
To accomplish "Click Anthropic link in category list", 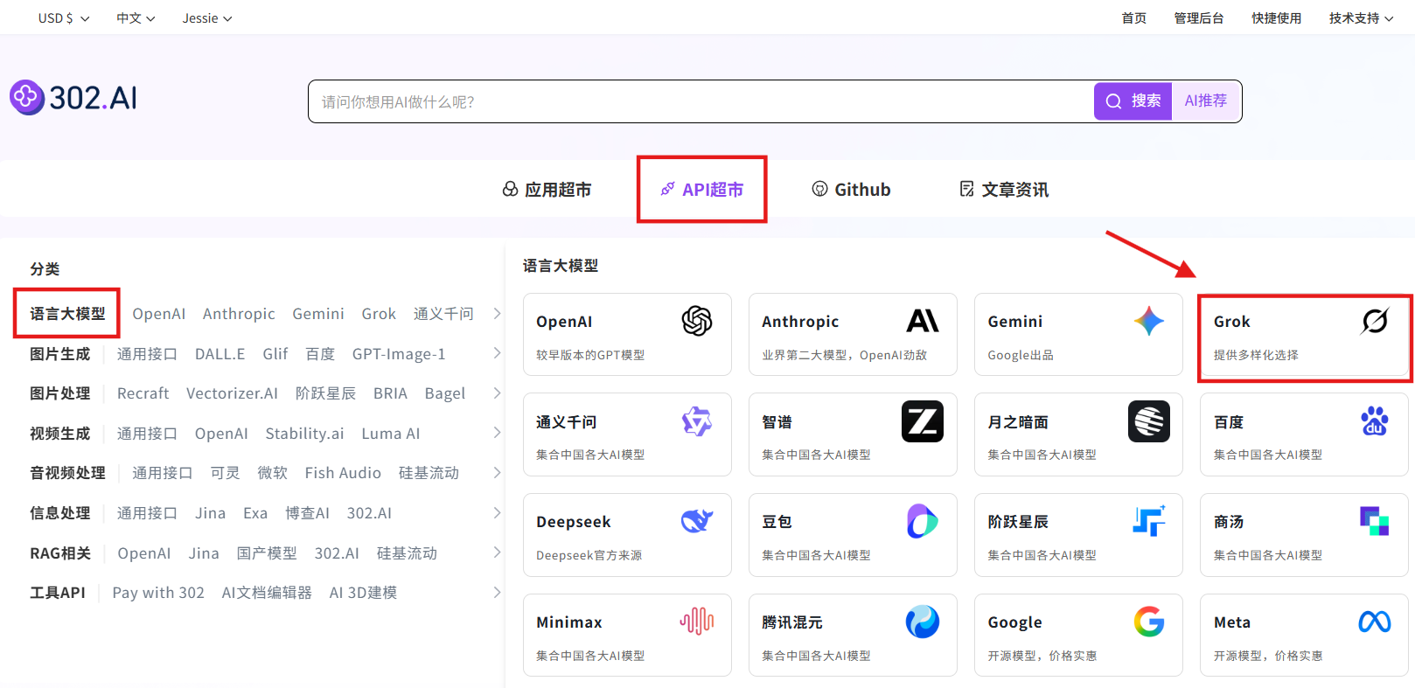I will [x=239, y=314].
